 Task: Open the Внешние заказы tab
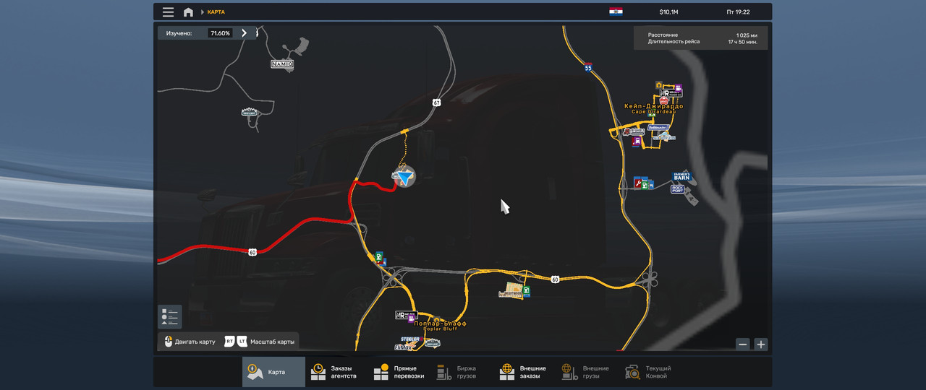pos(524,372)
